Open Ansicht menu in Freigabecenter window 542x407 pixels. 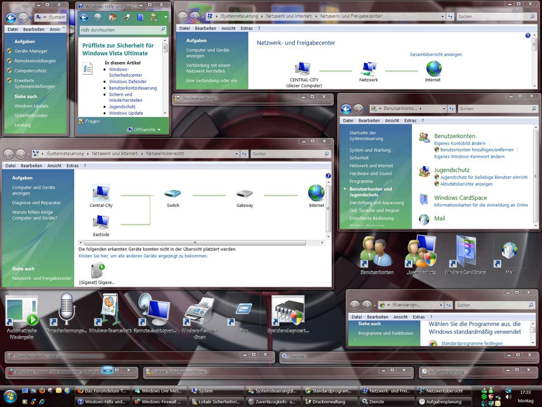(x=228, y=28)
